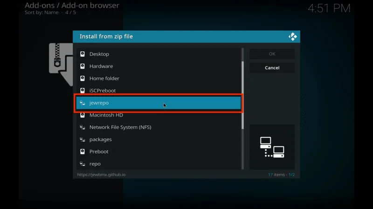Click the drive icon beside Desktop
The height and width of the screenshot is (209, 373).
coord(83,54)
